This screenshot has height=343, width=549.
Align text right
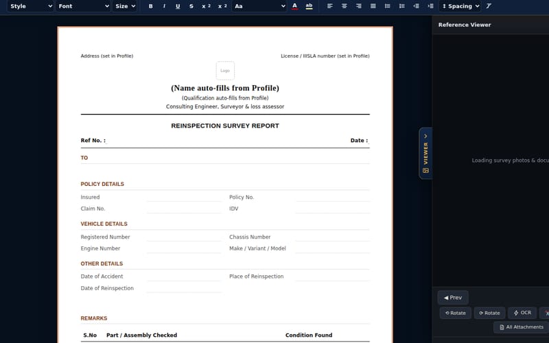358,6
